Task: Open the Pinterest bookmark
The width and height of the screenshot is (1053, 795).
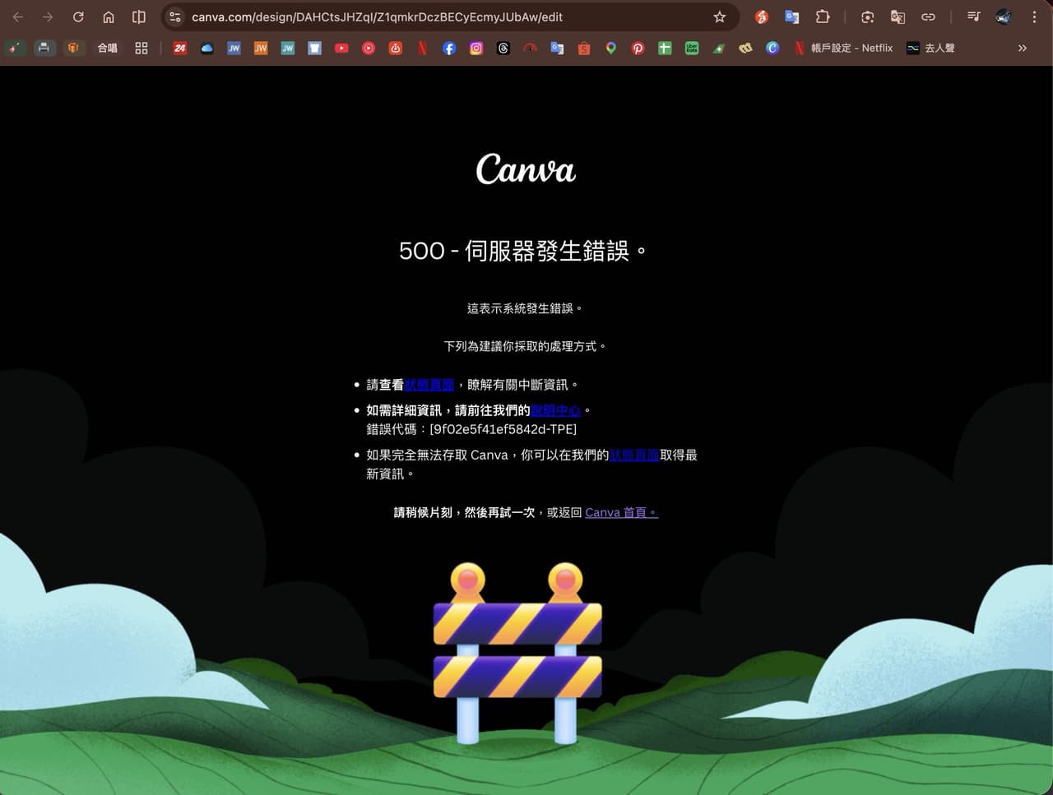Action: coord(638,49)
